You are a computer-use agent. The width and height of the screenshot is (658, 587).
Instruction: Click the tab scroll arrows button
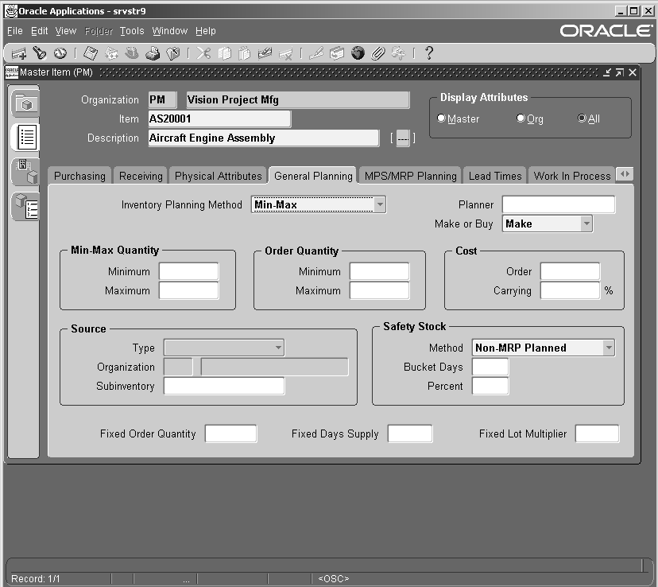625,174
